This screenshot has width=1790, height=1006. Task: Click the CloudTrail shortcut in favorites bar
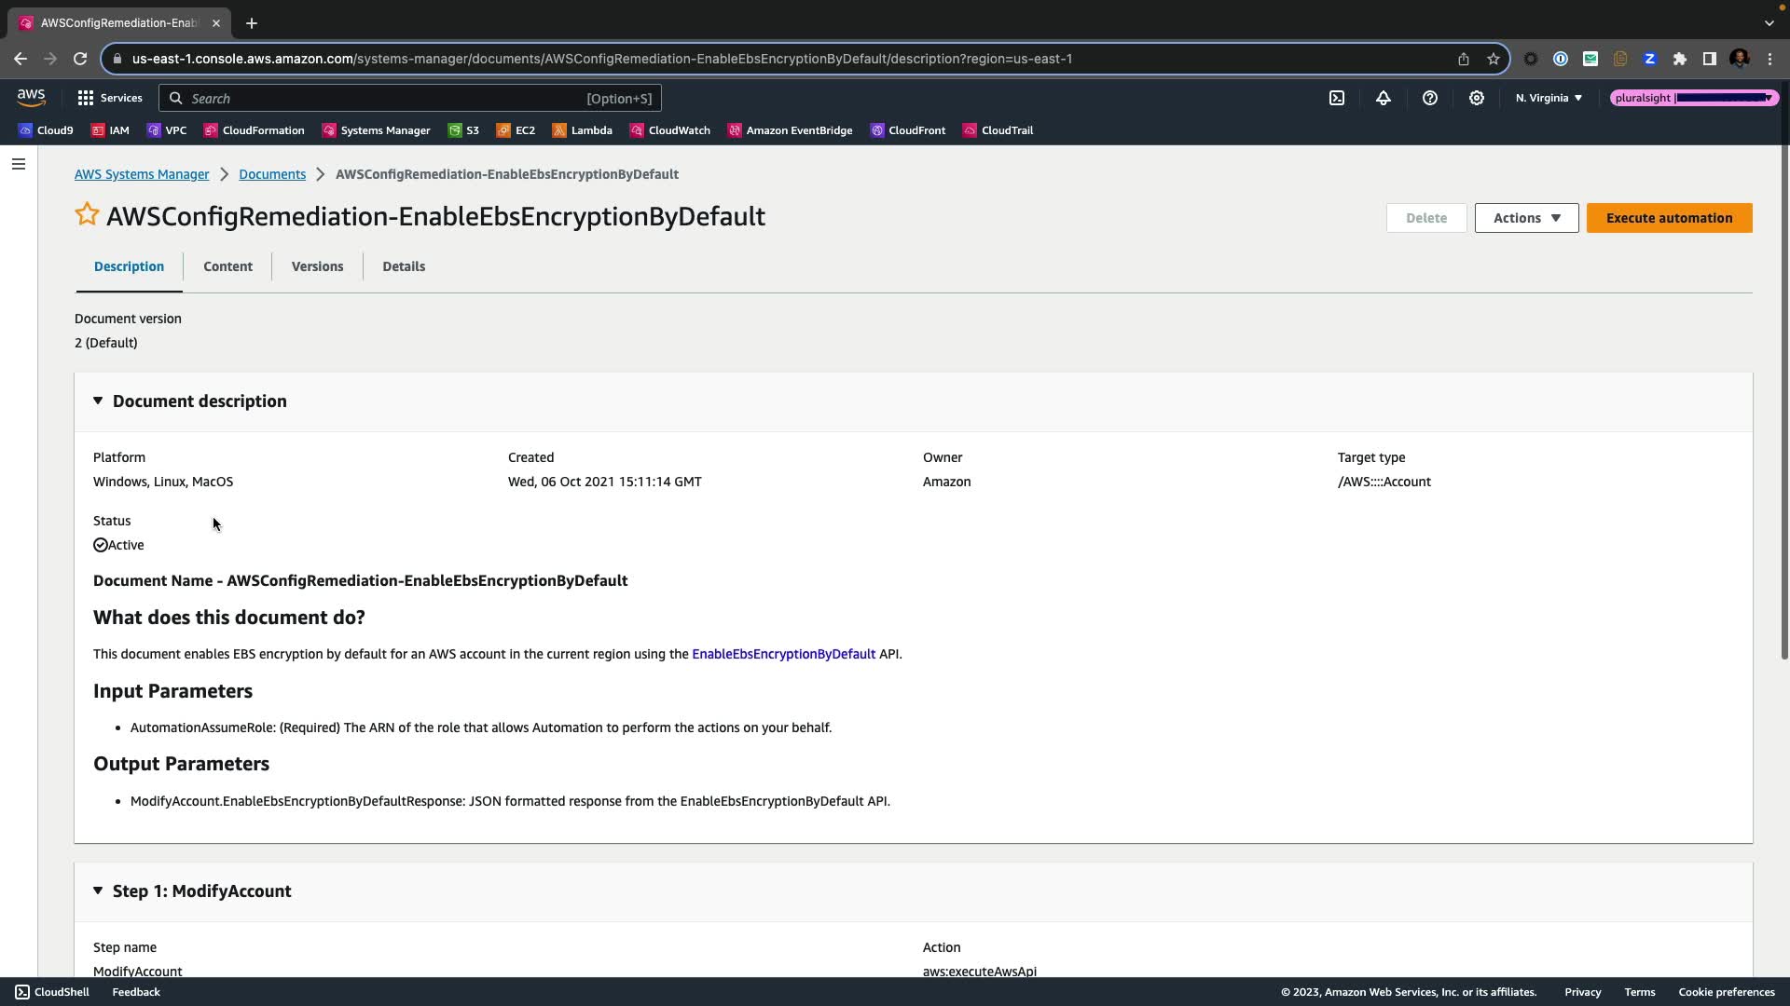(x=998, y=130)
